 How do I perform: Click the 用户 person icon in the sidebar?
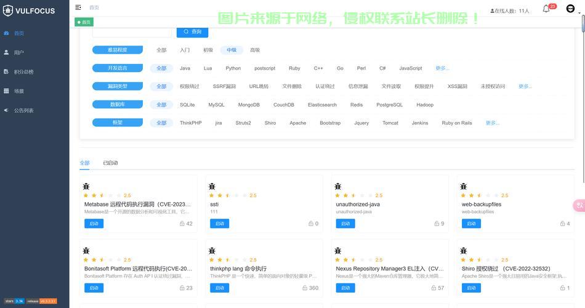click(6, 52)
